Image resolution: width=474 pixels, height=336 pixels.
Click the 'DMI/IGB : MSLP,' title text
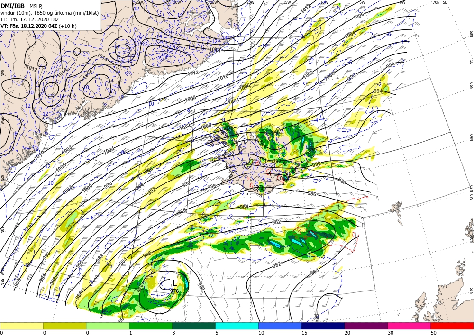click(21, 5)
